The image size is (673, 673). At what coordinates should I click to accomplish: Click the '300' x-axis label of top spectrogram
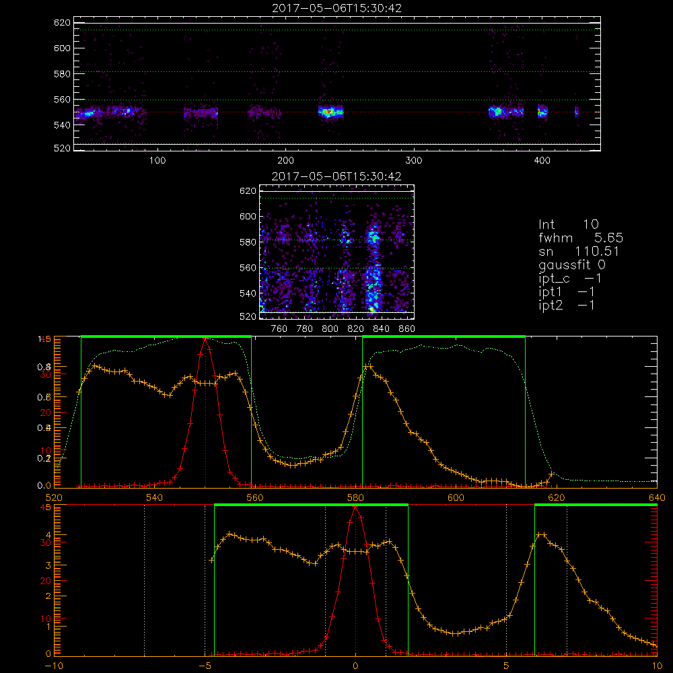point(414,161)
